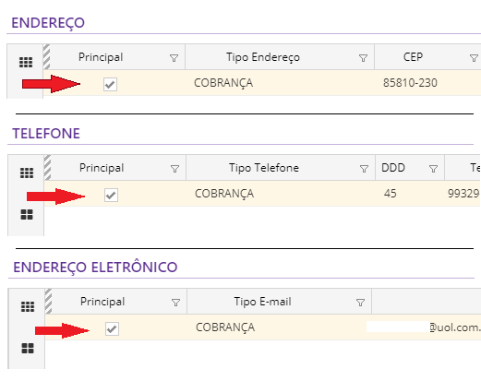This screenshot has width=481, height=381.
Task: Open filter dropdown for Tipo E-mail column
Action: 360,303
